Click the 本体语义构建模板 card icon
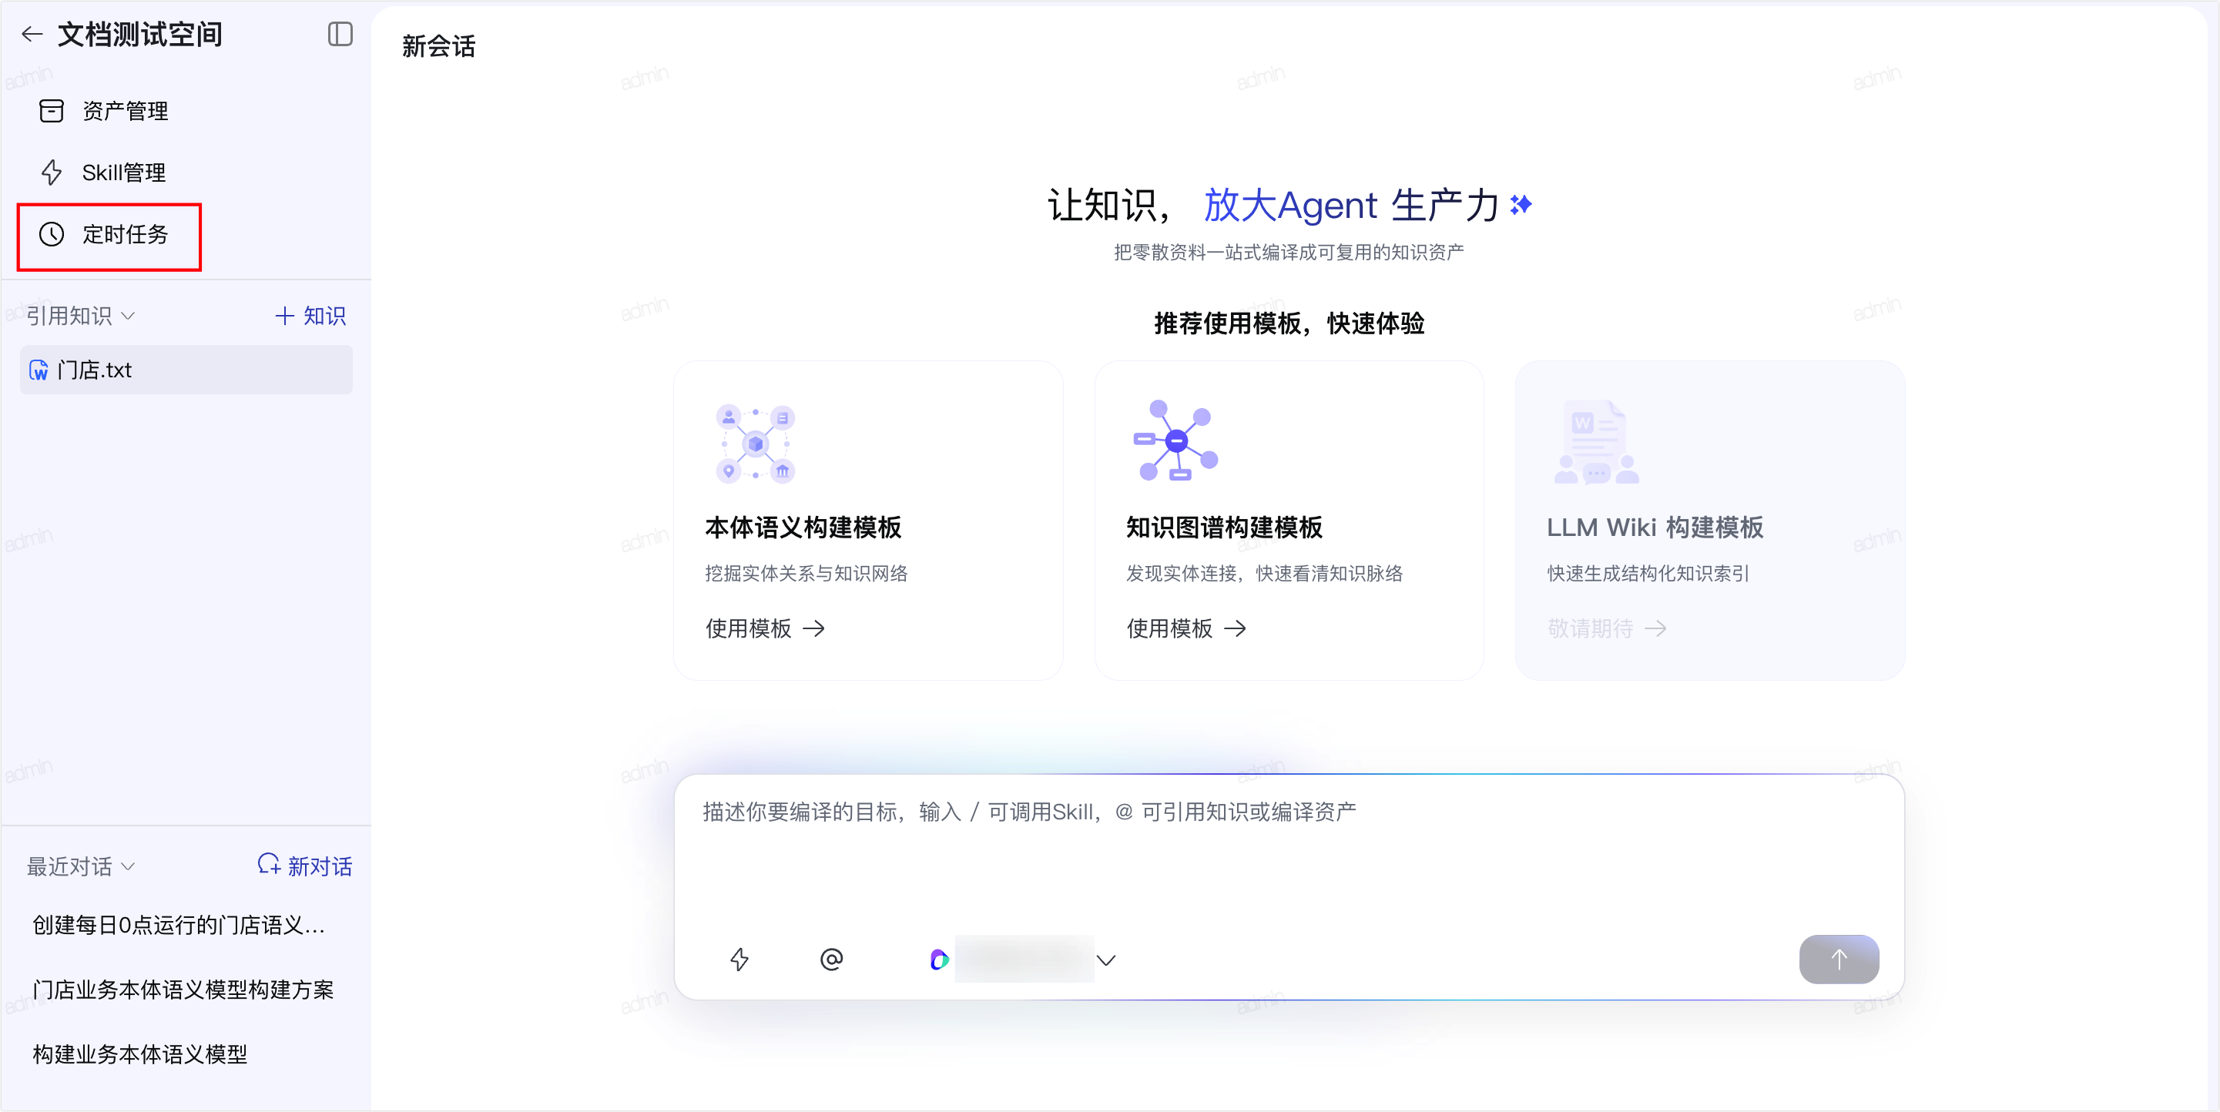Image resolution: width=2220 pixels, height=1112 pixels. pos(755,444)
